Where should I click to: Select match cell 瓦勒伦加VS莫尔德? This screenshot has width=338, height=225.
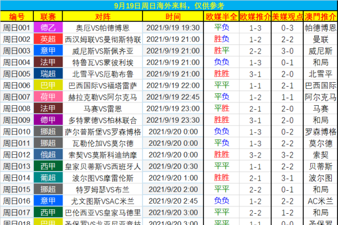103,143
